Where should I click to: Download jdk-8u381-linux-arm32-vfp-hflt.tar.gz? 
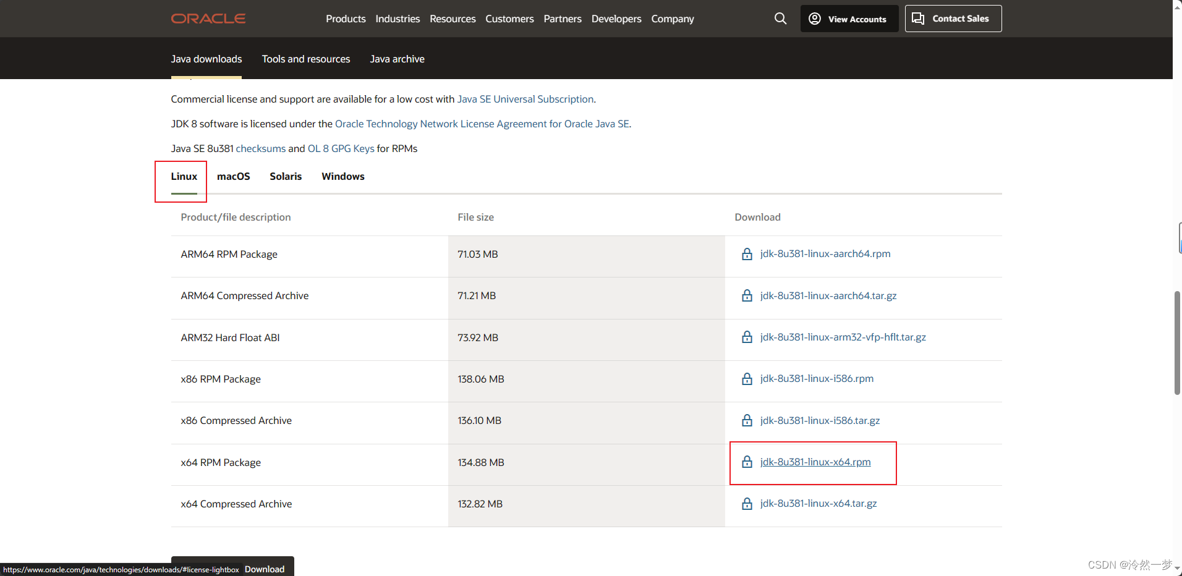843,337
